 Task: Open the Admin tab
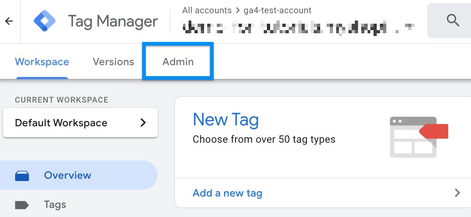click(178, 62)
